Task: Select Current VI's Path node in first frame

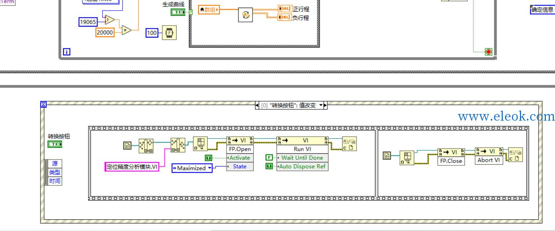Action: 127,146
